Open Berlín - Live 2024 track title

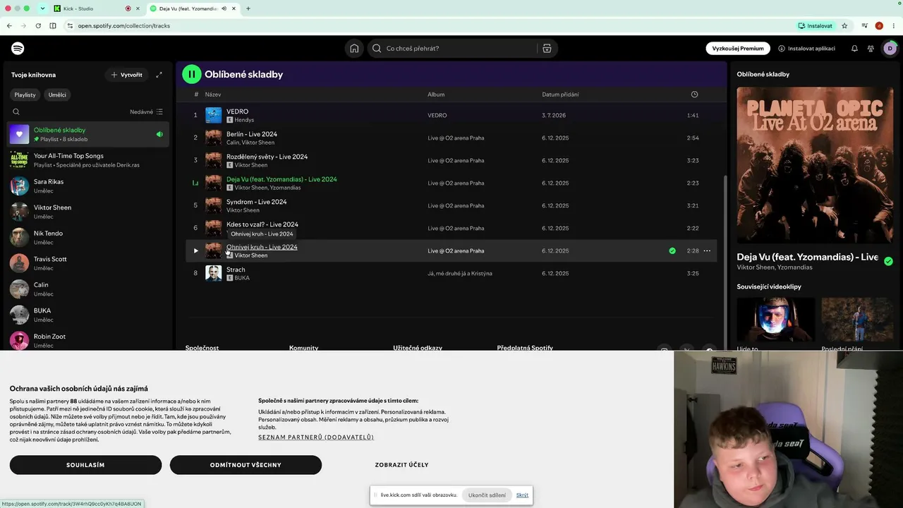coord(252,134)
